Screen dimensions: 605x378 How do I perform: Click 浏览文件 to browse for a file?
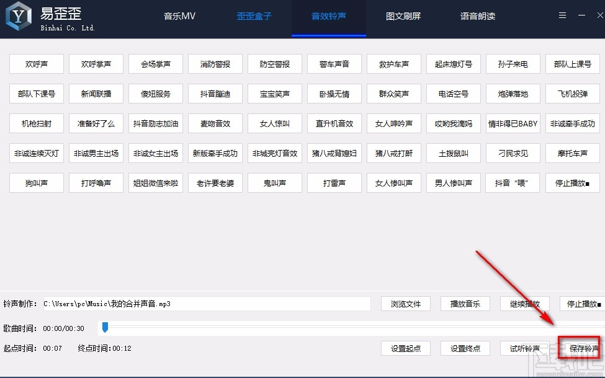click(405, 304)
